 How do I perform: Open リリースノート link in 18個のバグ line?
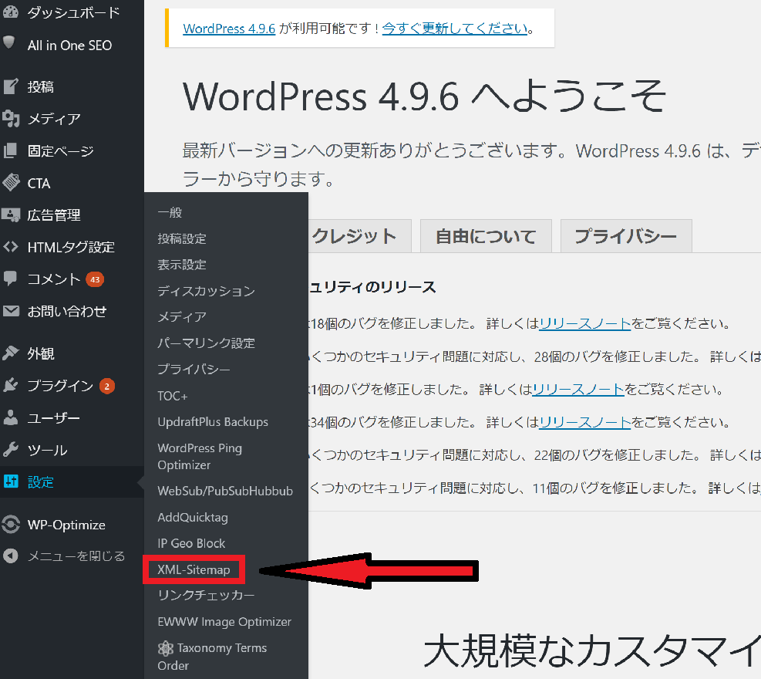pyautogui.click(x=585, y=323)
